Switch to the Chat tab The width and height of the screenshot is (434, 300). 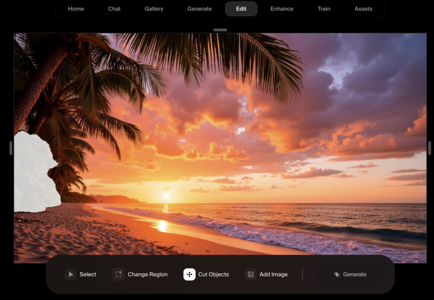point(114,9)
